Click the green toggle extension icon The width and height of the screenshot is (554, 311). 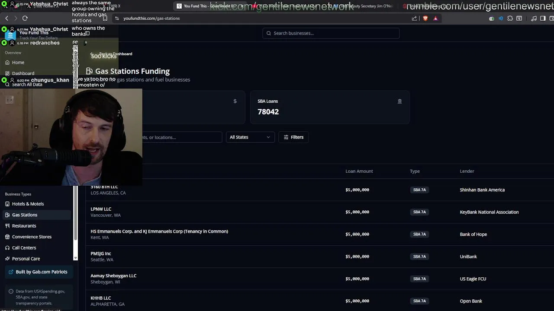[x=492, y=19]
